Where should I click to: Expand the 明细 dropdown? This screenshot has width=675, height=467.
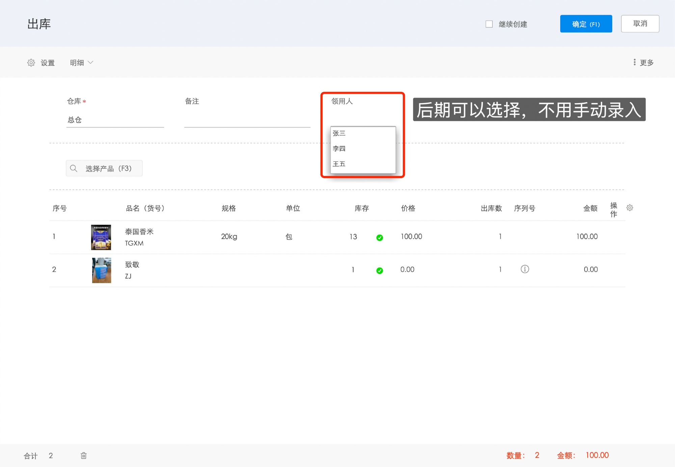coord(82,63)
